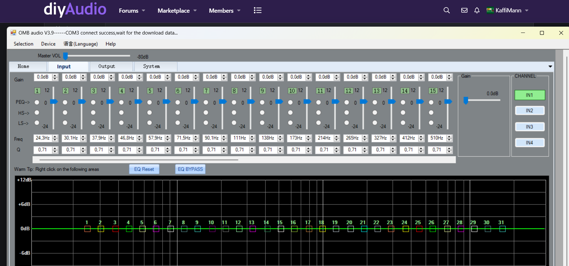Select LS filter type for band 1
This screenshot has height=266, width=569.
tap(37, 123)
